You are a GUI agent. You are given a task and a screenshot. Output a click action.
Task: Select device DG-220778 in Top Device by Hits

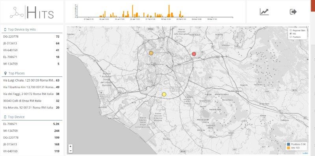pyautogui.click(x=31, y=37)
